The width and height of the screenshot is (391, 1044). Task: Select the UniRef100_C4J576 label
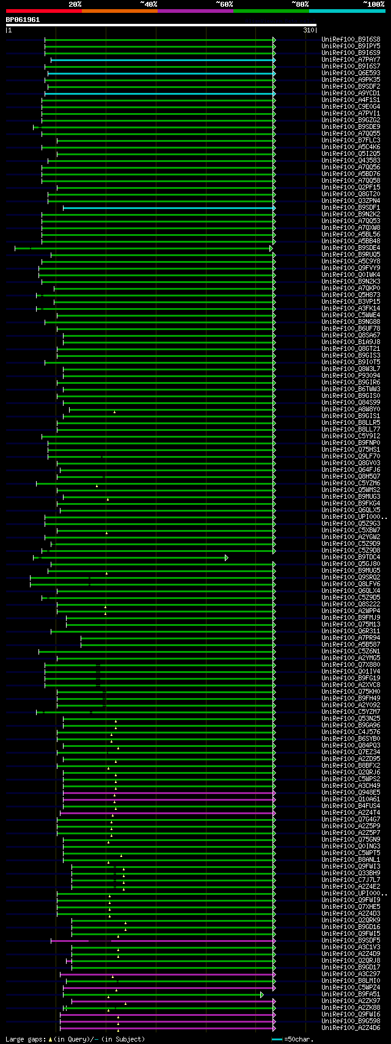point(351,732)
